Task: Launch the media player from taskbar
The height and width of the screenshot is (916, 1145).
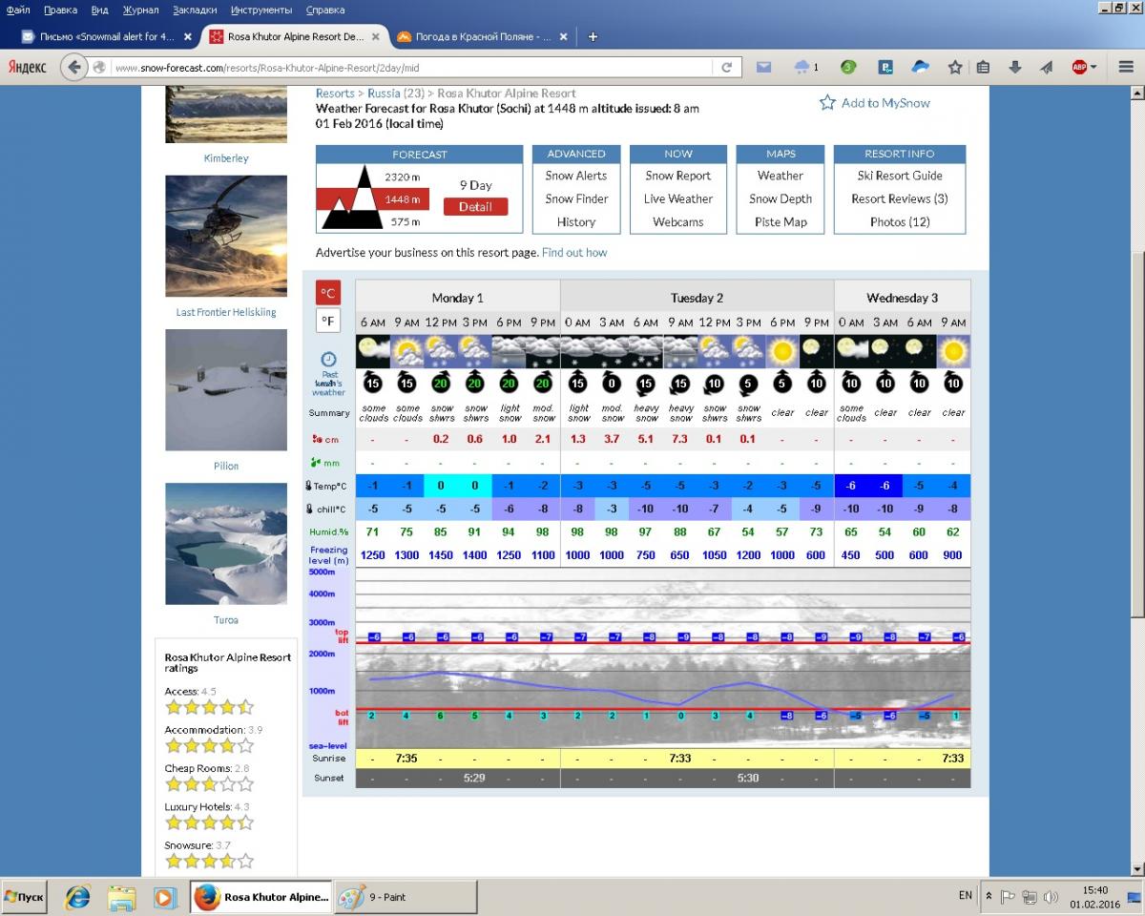Action: 163,897
